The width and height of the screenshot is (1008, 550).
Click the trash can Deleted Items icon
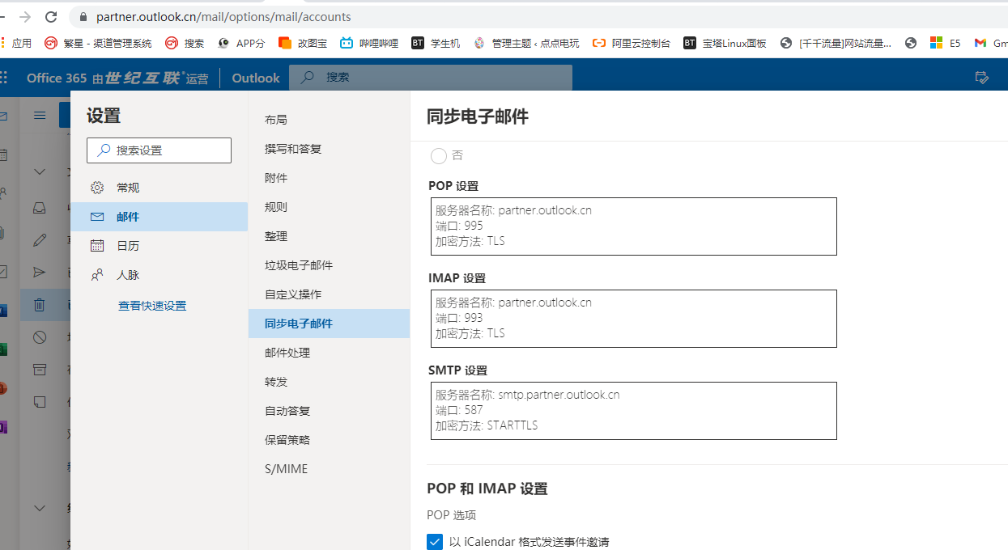(39, 305)
